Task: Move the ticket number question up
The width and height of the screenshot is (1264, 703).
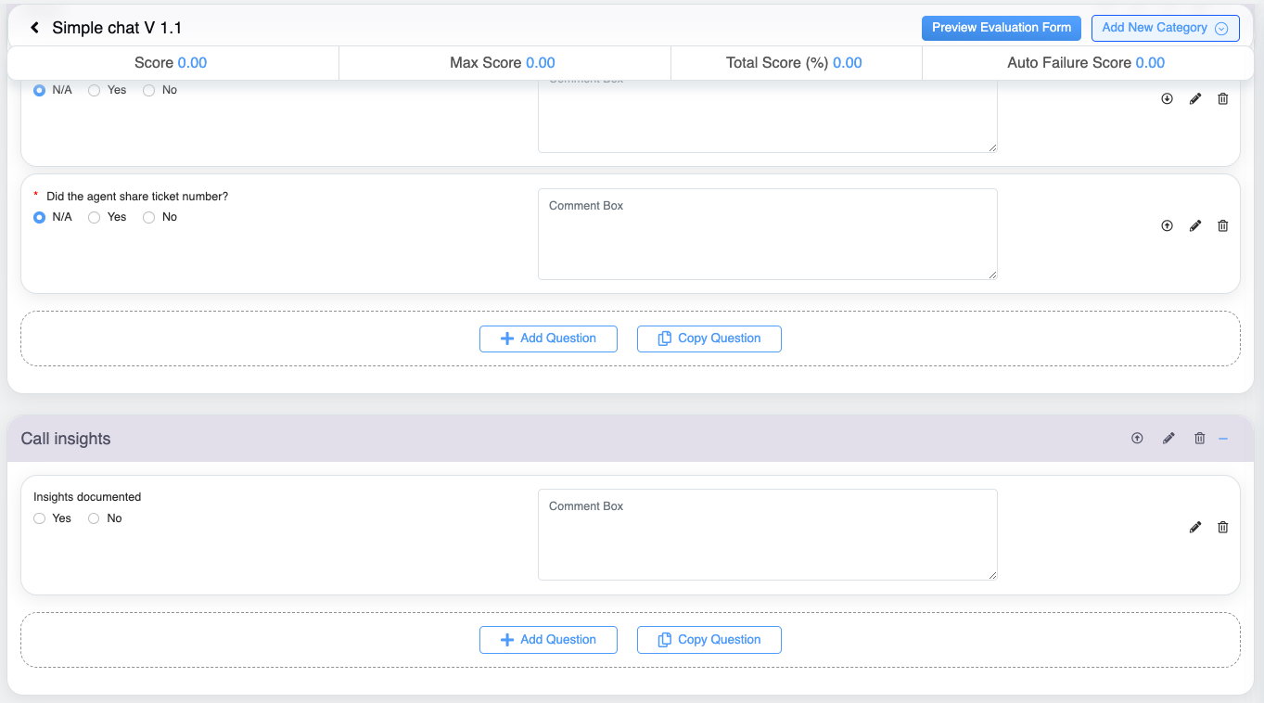Action: (x=1167, y=225)
